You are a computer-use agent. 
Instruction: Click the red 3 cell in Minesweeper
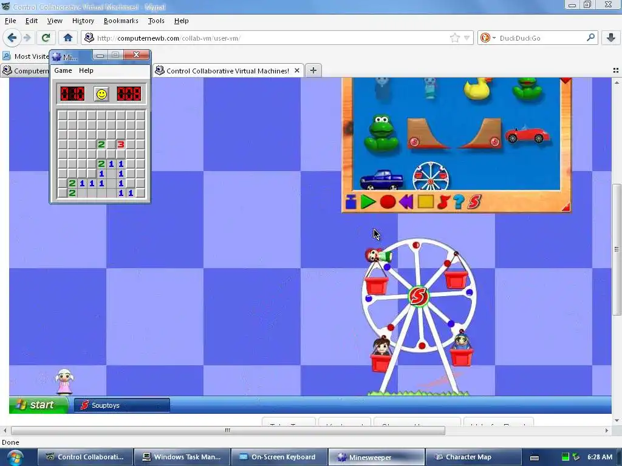coord(121,144)
